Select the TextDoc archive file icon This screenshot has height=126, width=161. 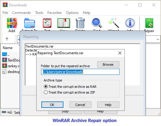(x=5, y=60)
